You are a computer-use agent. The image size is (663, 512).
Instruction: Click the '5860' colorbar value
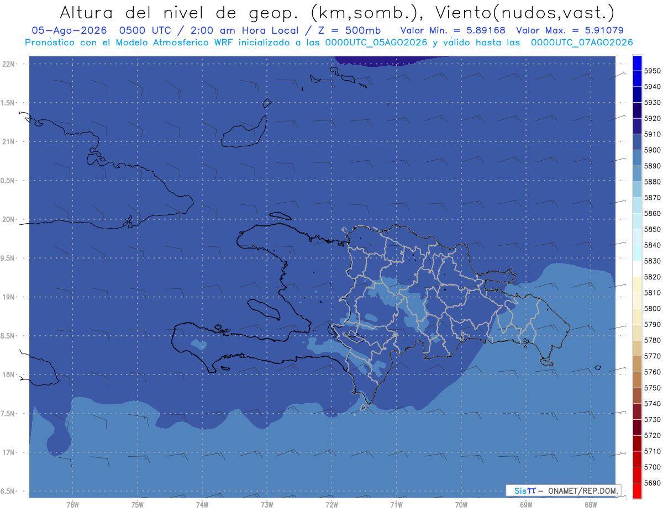(653, 213)
